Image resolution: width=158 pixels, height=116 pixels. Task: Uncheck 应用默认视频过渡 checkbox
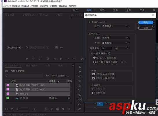[x=93, y=78]
